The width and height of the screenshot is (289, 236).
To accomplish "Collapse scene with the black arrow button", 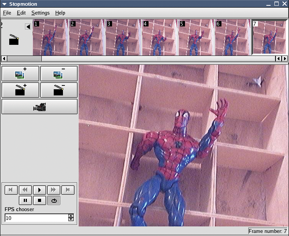I will 28,27.
